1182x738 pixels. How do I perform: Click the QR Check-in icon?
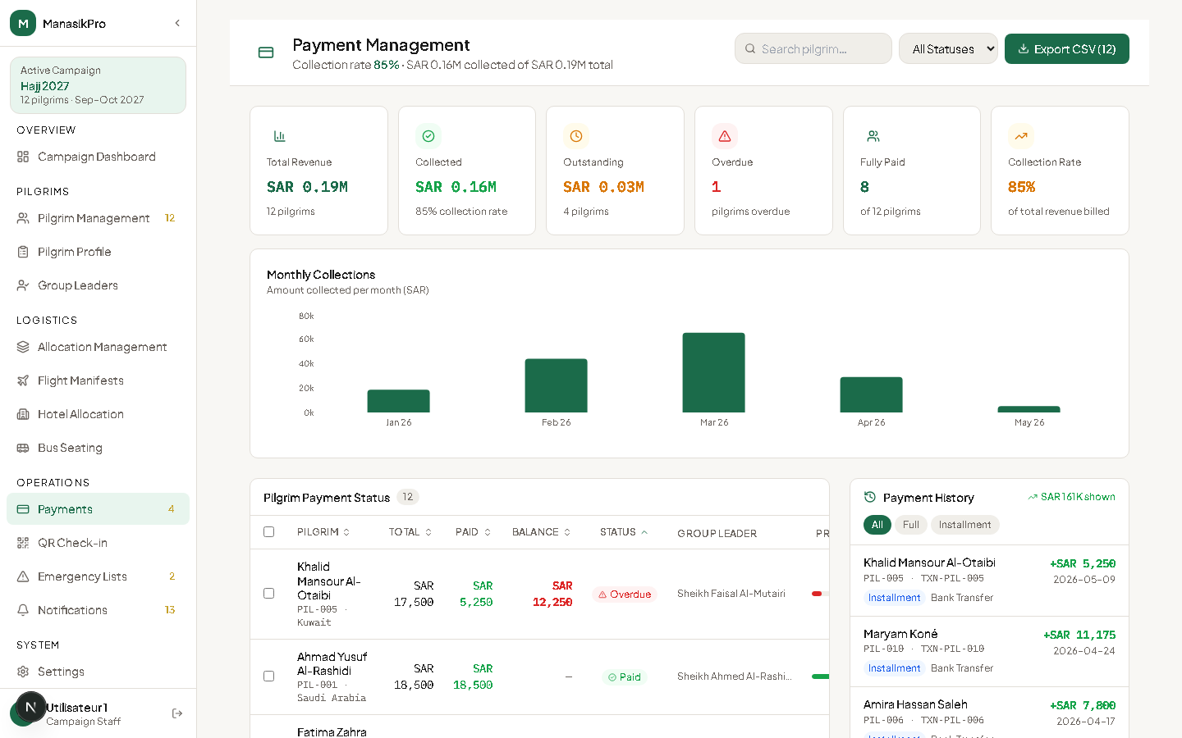click(23, 543)
